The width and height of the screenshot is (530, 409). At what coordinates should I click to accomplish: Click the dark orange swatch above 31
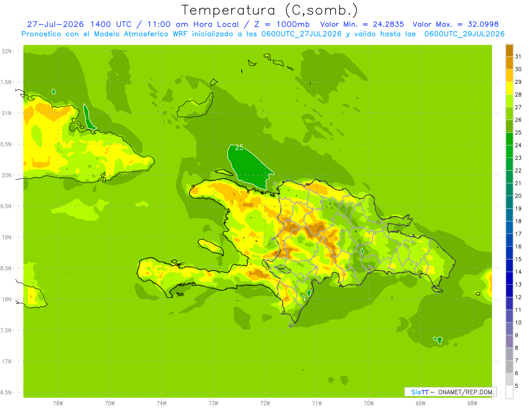point(509,50)
